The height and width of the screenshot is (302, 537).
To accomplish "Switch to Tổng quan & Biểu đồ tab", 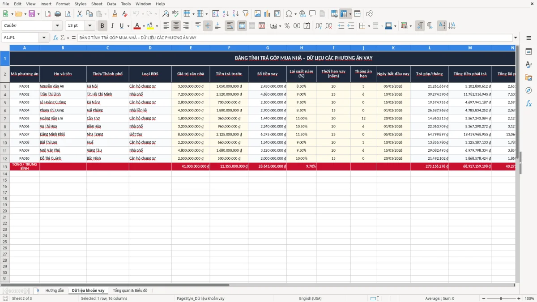I will (x=130, y=290).
